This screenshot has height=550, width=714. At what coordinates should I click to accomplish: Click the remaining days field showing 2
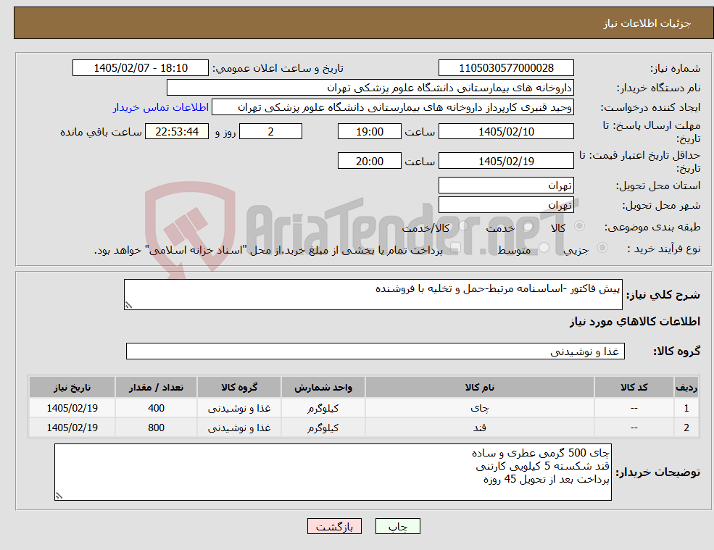pos(270,132)
